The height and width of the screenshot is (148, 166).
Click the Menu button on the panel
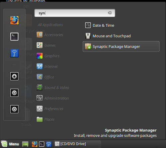[x=10, y=144]
